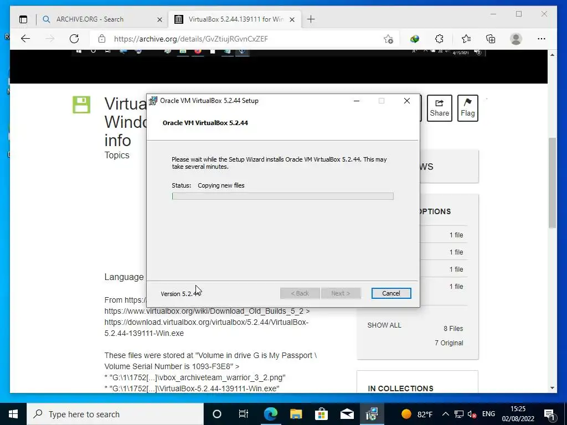Open clock showing 15:25 02/08/2022
This screenshot has height=425, width=567.
tap(518, 414)
